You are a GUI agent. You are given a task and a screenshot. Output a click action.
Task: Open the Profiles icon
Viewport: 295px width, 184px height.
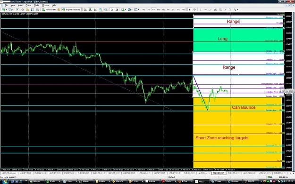[x=10, y=9]
